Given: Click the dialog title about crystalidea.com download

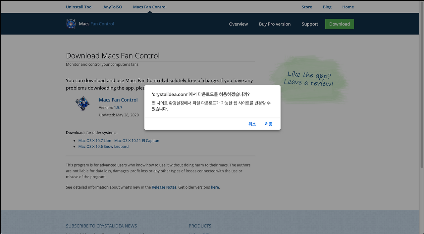Looking at the screenshot, I should (201, 94).
